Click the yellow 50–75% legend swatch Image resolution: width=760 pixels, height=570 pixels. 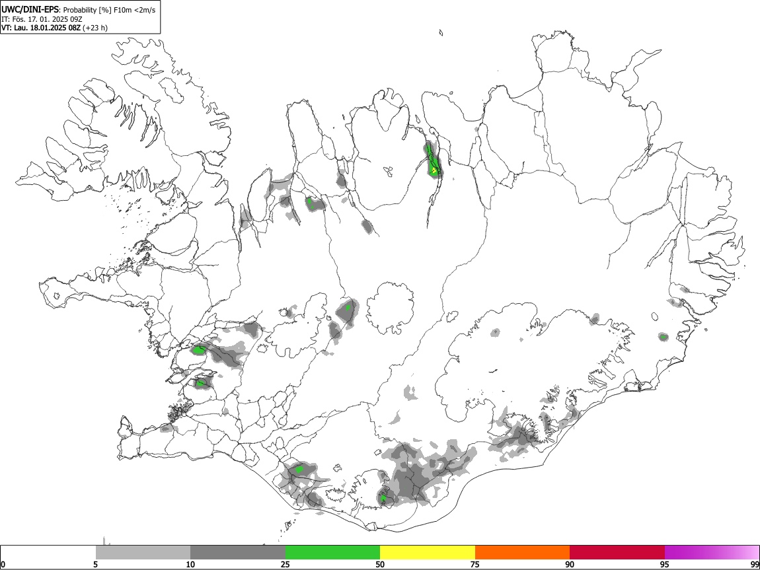428,553
